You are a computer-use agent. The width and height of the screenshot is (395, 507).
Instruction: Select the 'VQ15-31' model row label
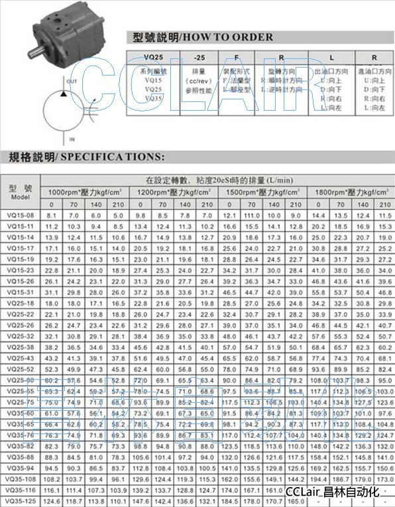click(21, 292)
